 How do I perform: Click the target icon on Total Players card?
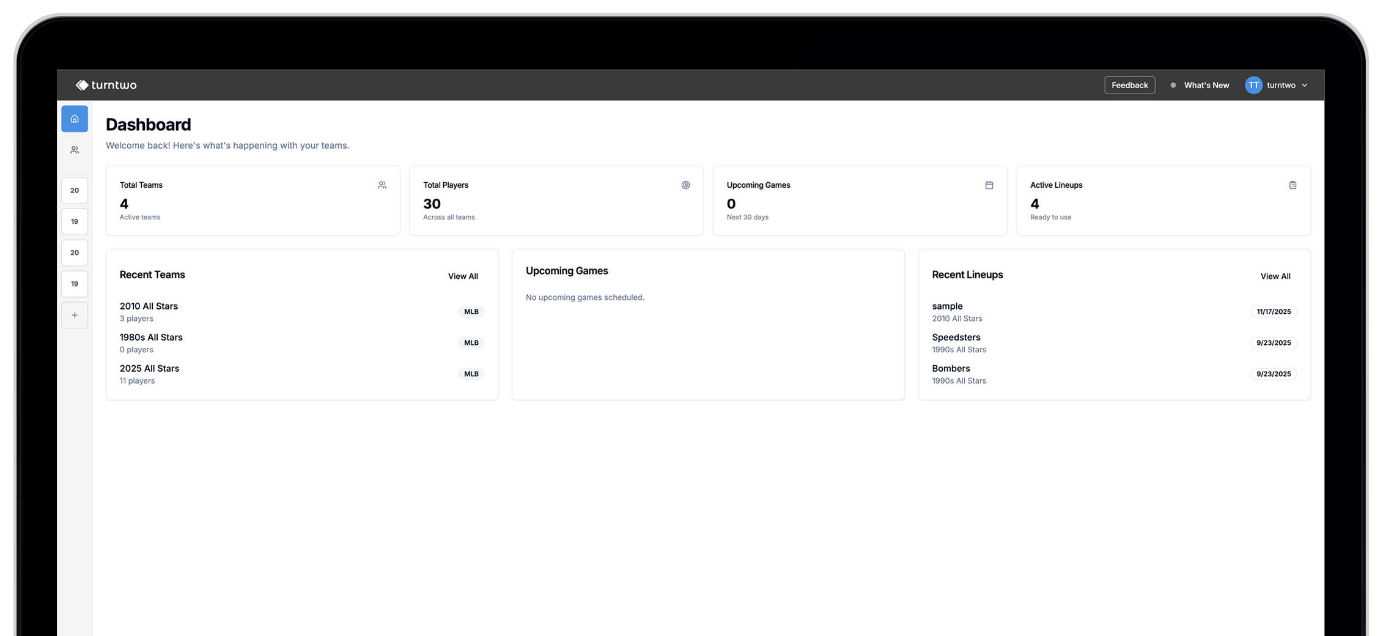(x=685, y=185)
